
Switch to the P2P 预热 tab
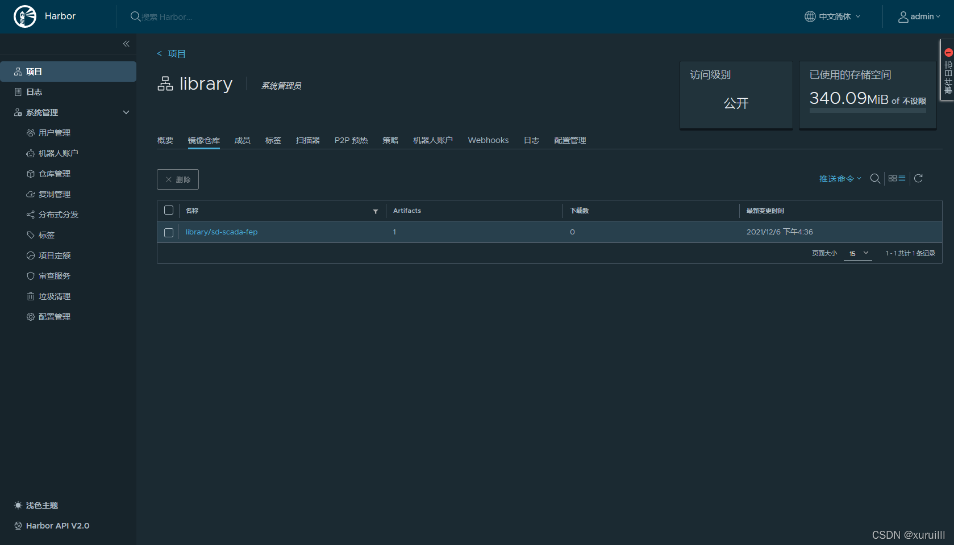point(351,140)
